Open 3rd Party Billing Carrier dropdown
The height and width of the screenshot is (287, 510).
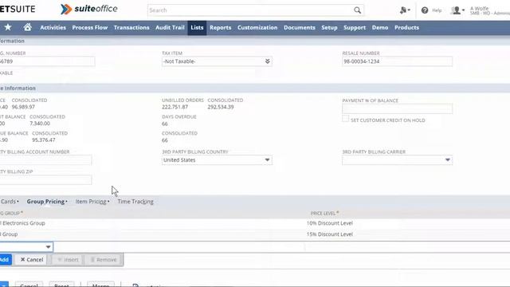coord(448,159)
